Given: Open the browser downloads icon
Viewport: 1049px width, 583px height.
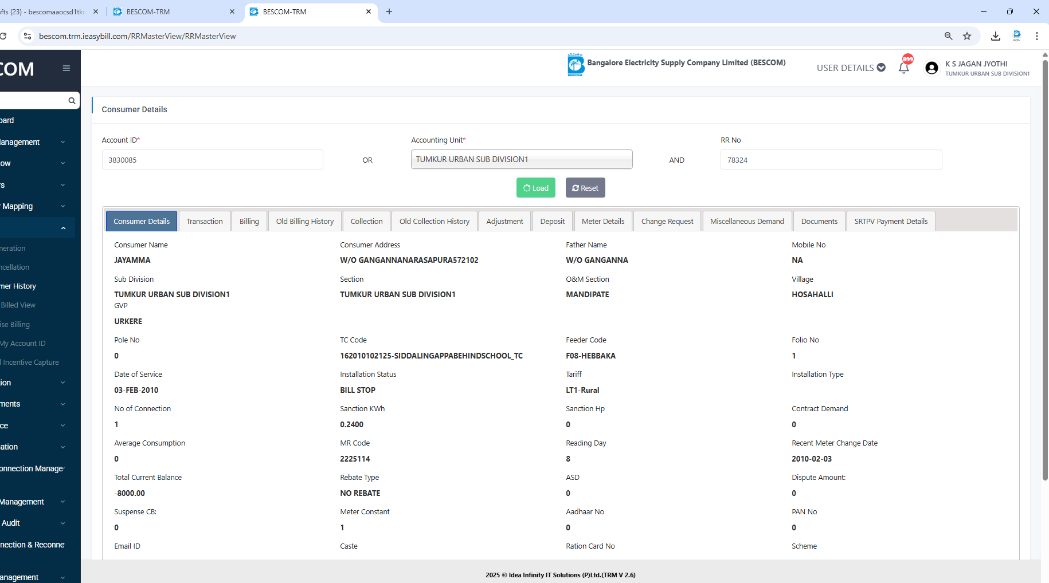Looking at the screenshot, I should tap(996, 36).
